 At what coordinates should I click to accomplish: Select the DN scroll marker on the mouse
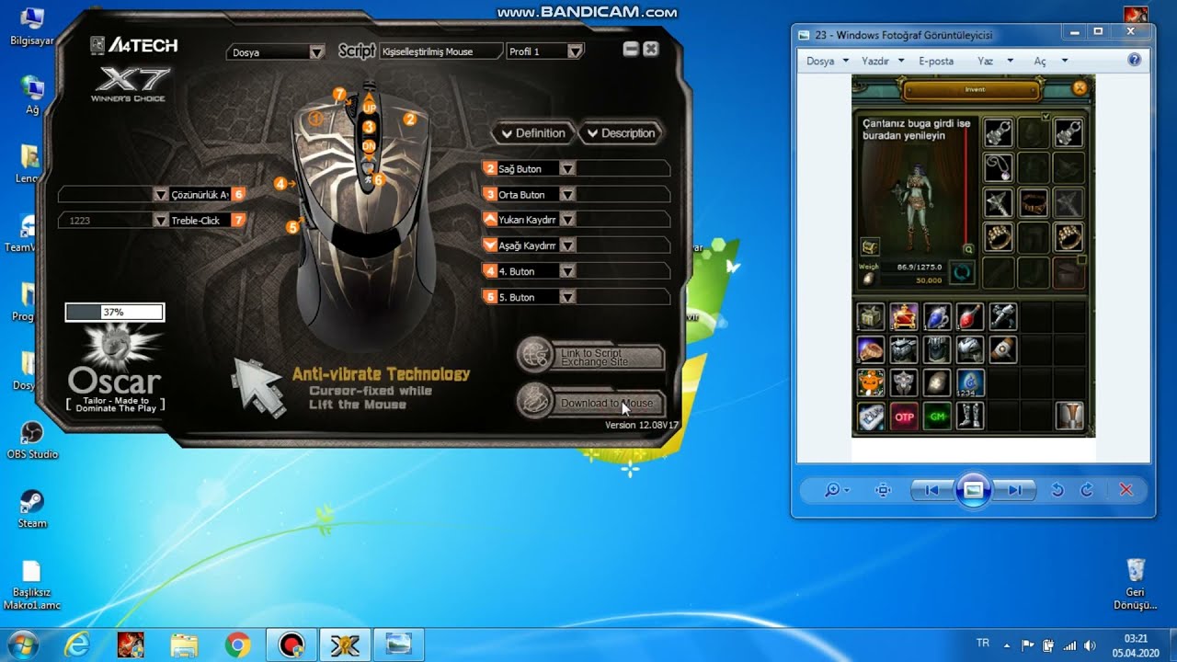click(x=369, y=145)
